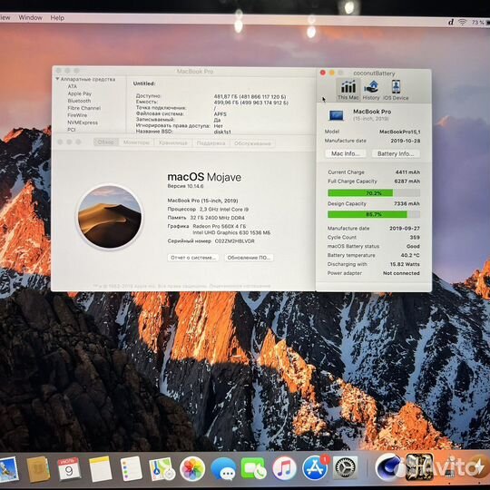Select NVMExpress in the hardware sidebar

83,122
